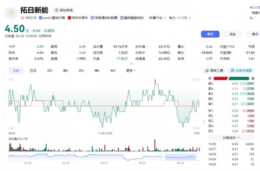Click the 拓日新能 company logo icon
The height and width of the screenshot is (171, 260).
(x=11, y=13)
